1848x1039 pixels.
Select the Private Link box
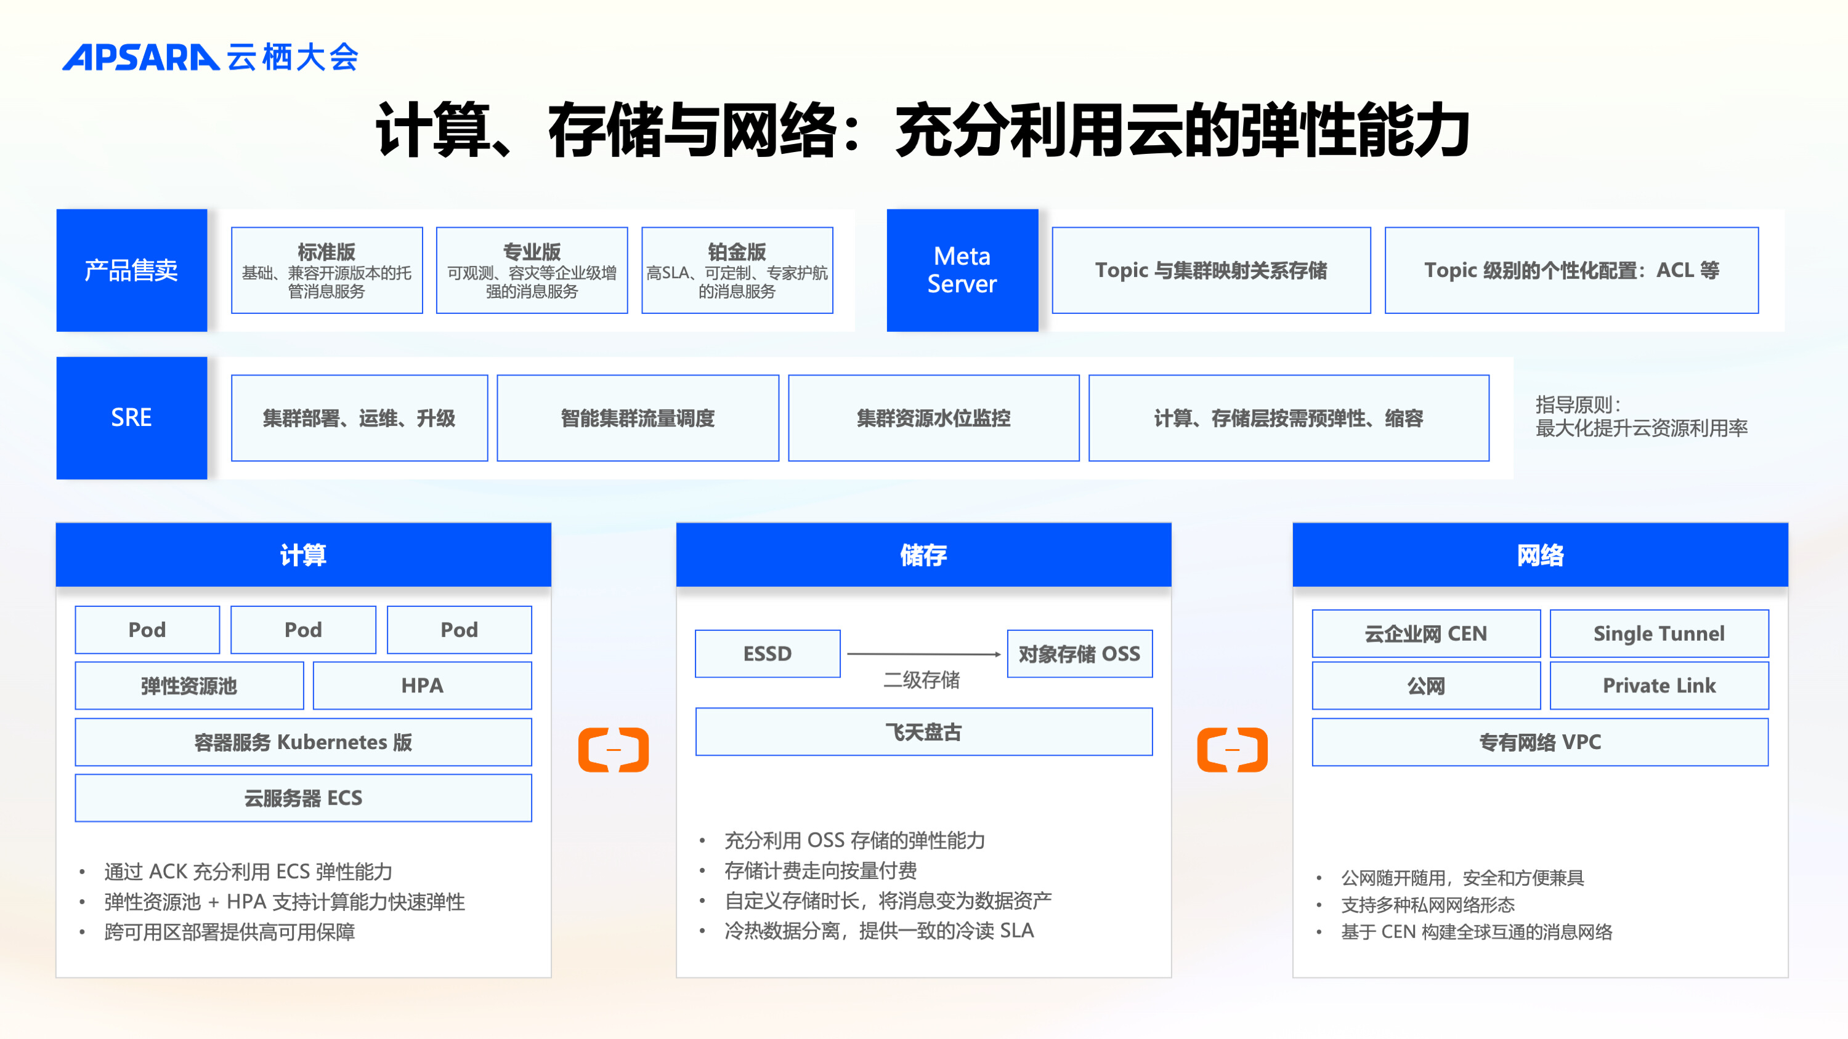tap(1659, 686)
